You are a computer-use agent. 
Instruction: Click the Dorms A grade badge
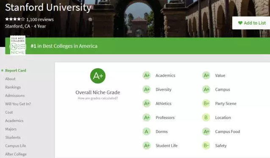click(x=147, y=131)
